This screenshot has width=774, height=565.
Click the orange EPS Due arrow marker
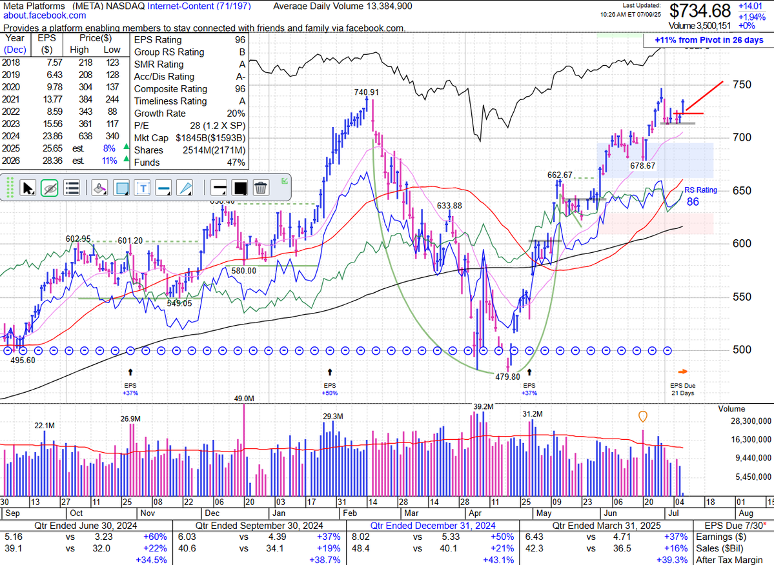pos(683,372)
